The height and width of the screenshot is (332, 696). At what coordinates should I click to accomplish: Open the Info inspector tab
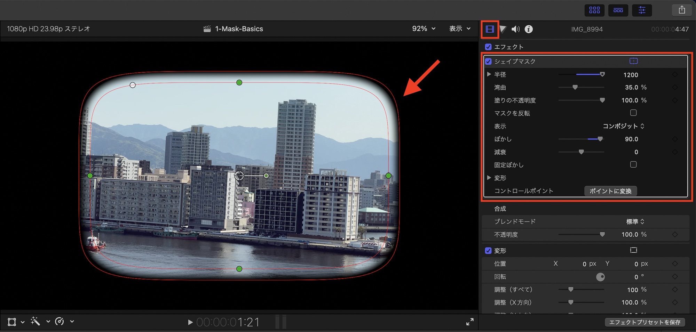(x=529, y=29)
